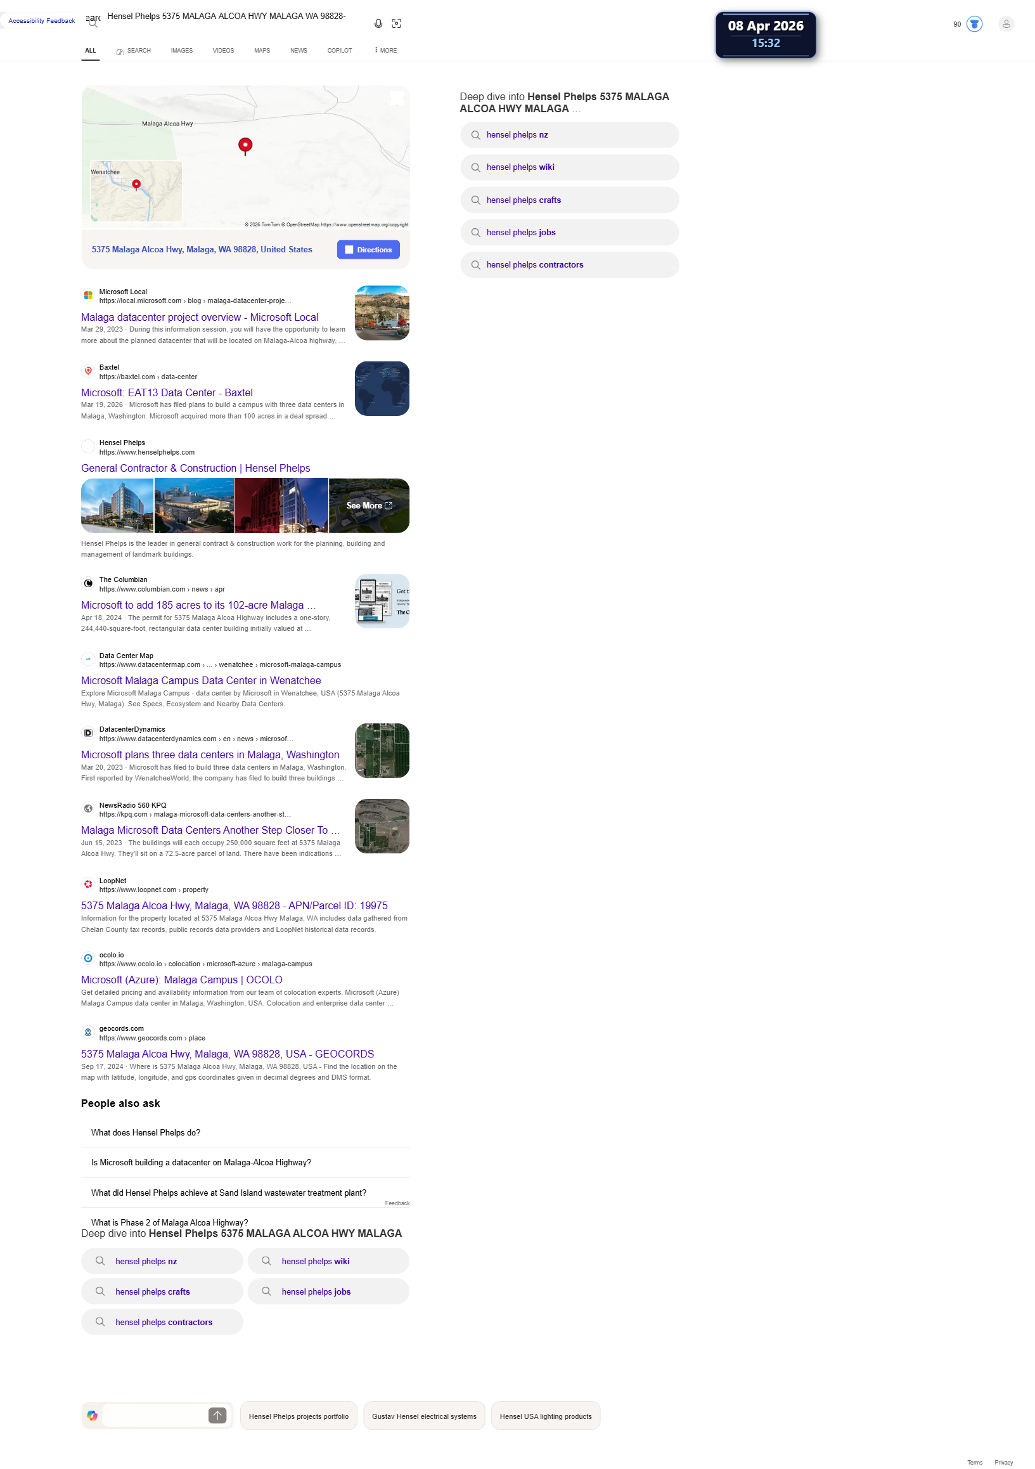Click the Copilot chat input field
The width and height of the screenshot is (1035, 1469).
click(x=155, y=1415)
